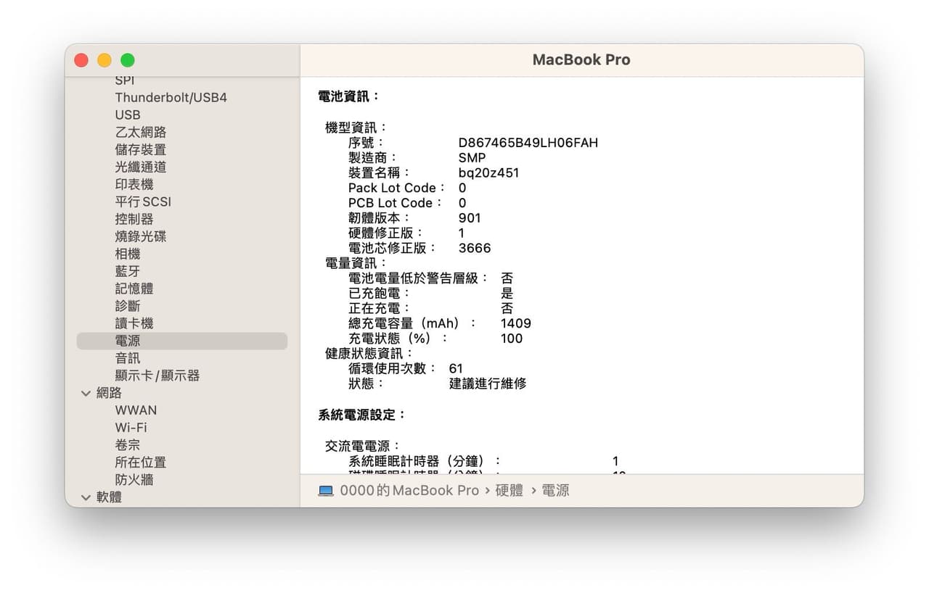Select 光纖通道 sidebar item
The image size is (929, 593).
point(141,167)
